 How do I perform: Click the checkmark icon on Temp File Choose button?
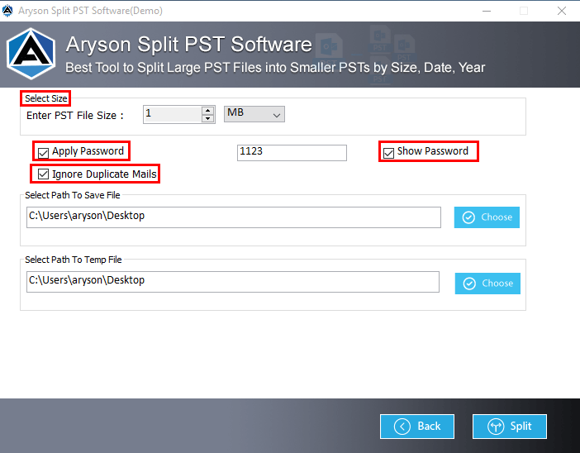click(469, 284)
